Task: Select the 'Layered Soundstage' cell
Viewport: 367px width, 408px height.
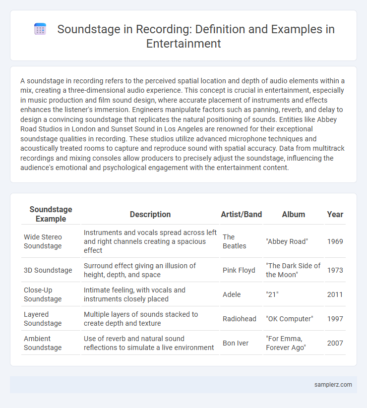Action: coord(51,319)
